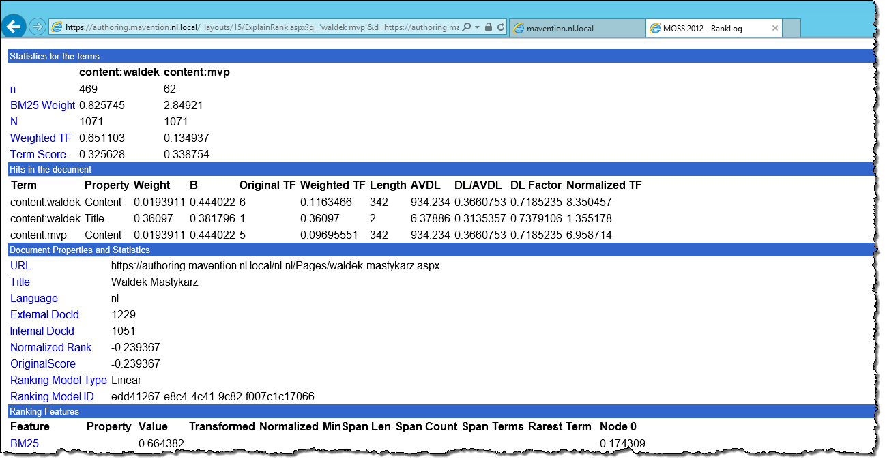Refresh the page with reload icon
This screenshot has height=461, width=885.
coord(501,27)
